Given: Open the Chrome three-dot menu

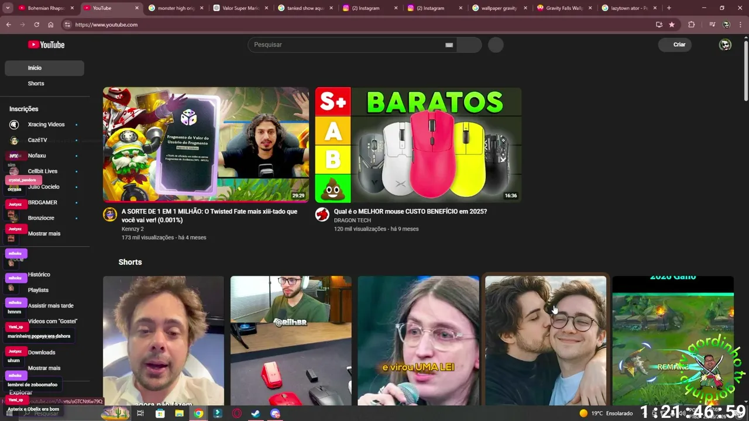Looking at the screenshot, I should pos(740,25).
